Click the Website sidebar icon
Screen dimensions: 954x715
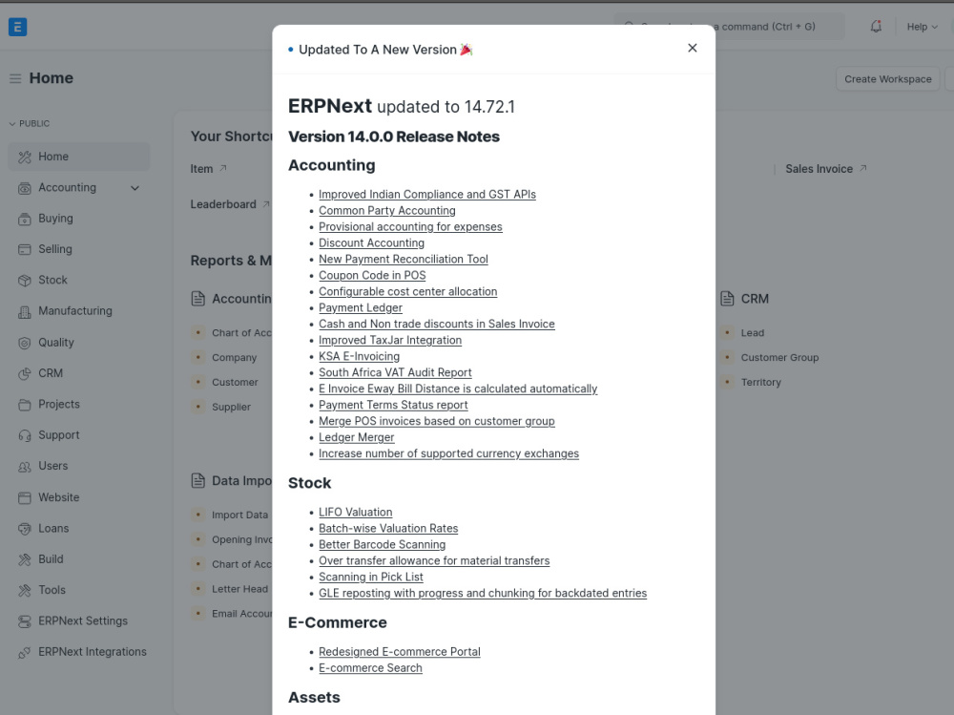point(25,497)
